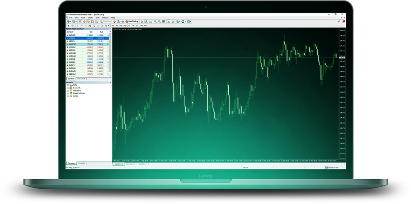Open the Insert menu
Screen dimensions: 411x204
(x=83, y=18)
